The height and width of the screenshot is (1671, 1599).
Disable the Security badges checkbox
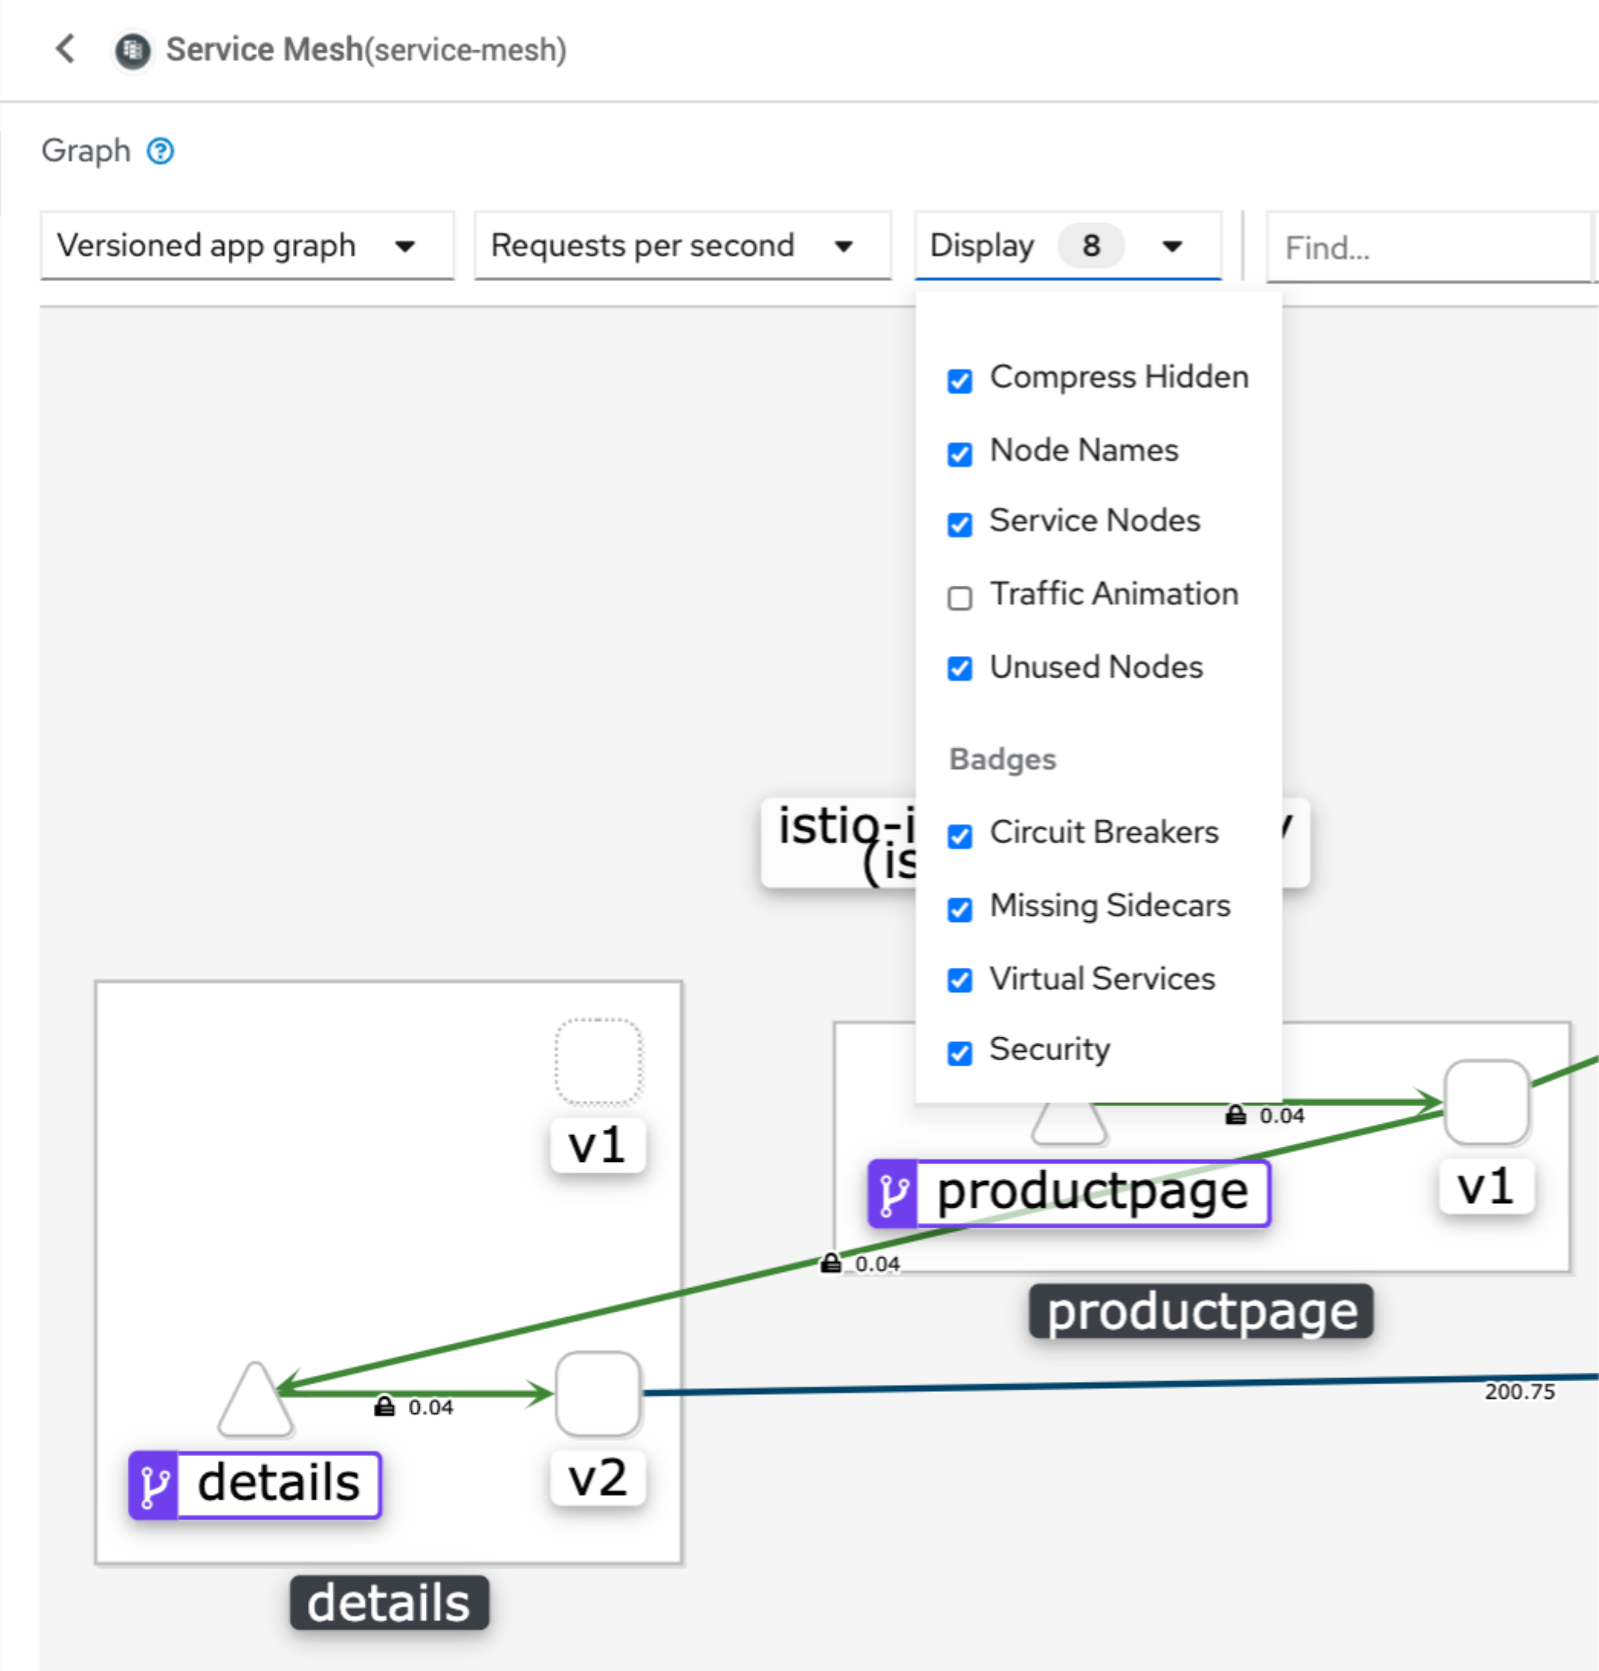point(960,1053)
